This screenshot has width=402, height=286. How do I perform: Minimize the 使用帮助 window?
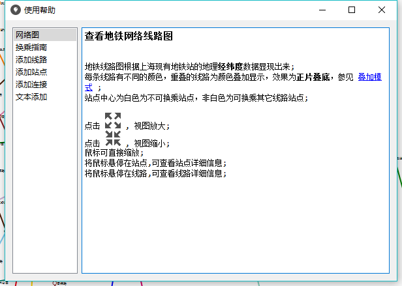click(322, 10)
